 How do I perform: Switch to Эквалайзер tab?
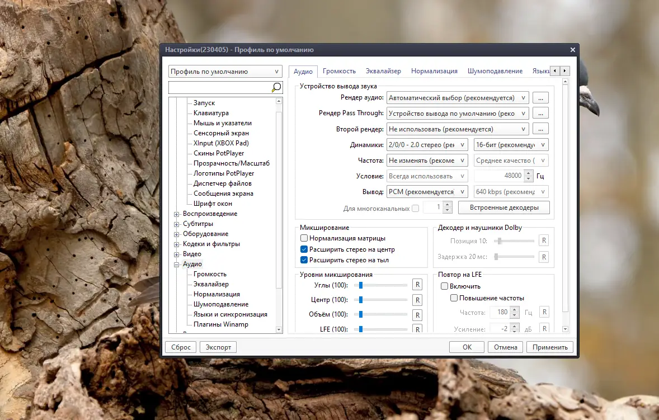coord(383,71)
